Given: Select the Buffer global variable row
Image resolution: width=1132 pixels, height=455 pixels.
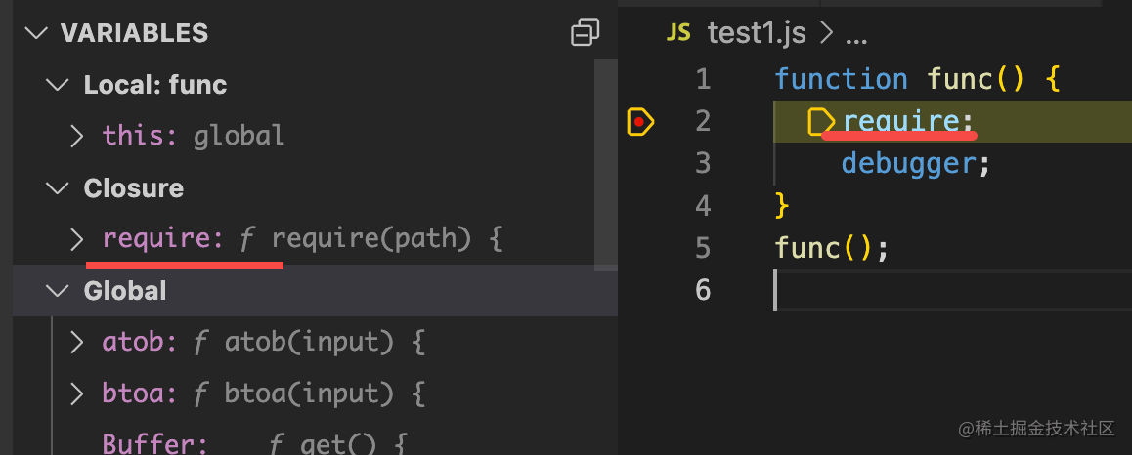Looking at the screenshot, I should pyautogui.click(x=154, y=444).
